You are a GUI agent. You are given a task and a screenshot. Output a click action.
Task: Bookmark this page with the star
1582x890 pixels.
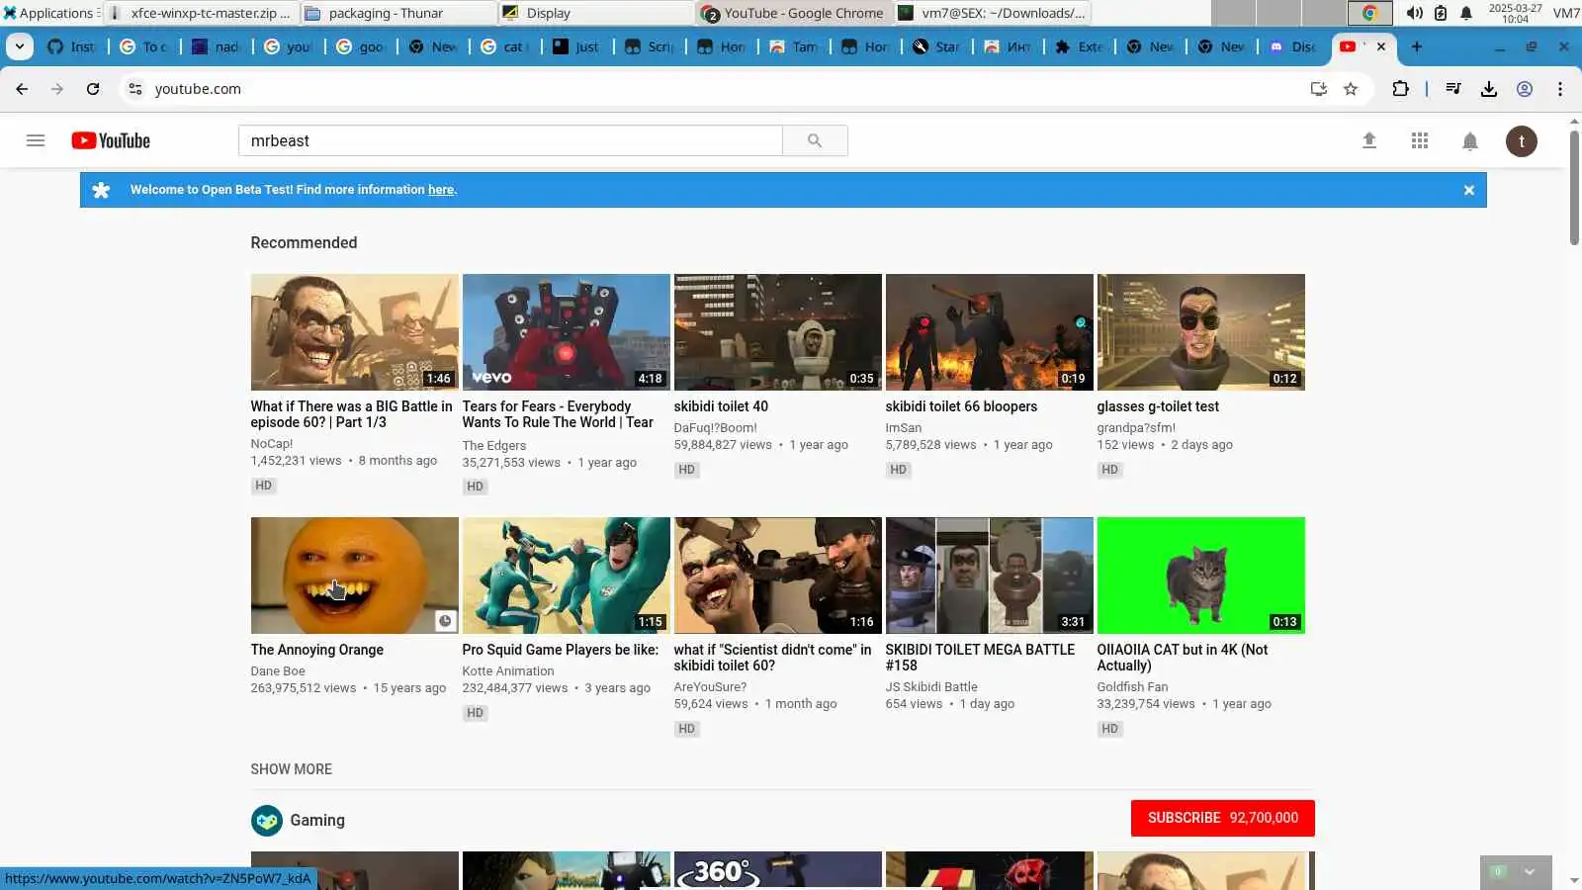pos(1351,89)
